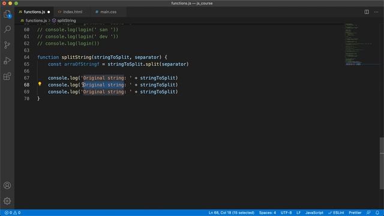Open the Search view in activity bar
The width and height of the screenshot is (384, 216).
(7, 29)
